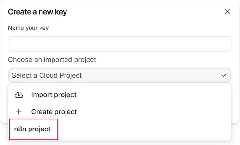
Task: Click the X icon at dialog top-right
Action: point(227,12)
